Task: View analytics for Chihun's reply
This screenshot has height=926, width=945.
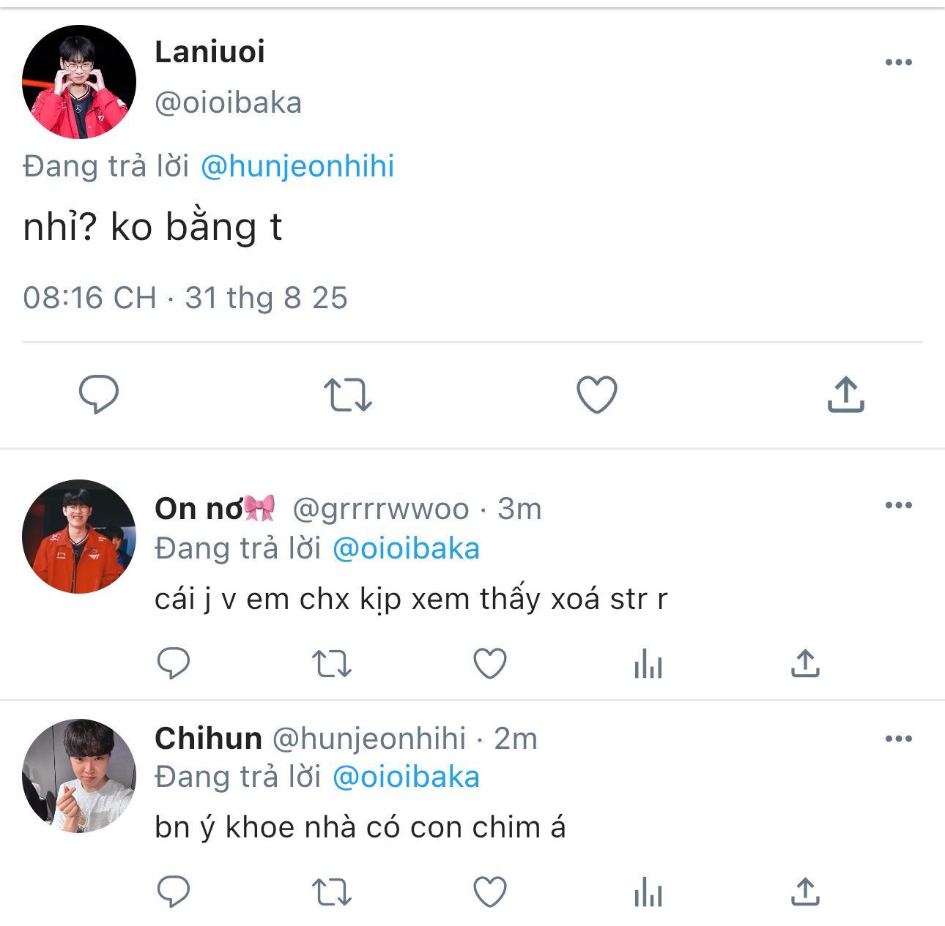Action: [648, 892]
